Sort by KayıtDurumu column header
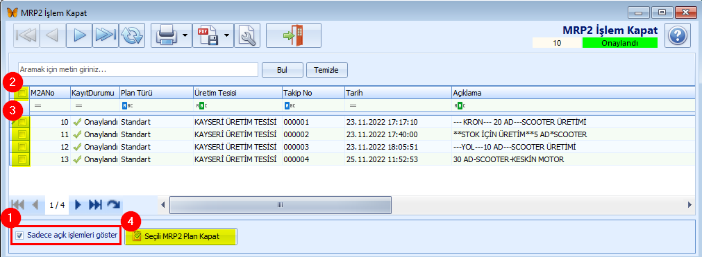The image size is (702, 257). [x=94, y=93]
